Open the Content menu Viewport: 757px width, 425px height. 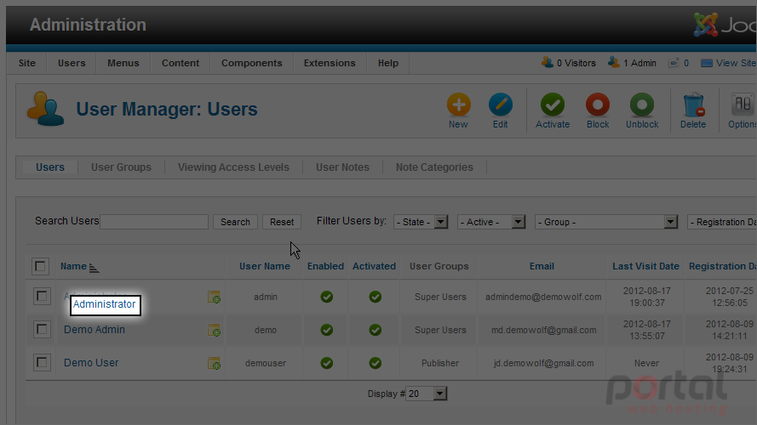tap(181, 63)
